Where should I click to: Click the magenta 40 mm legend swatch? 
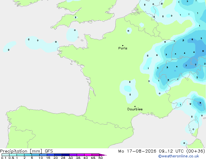[x=88, y=155]
